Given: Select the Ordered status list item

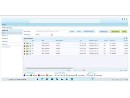Looking at the screenshot, I should point(5,36).
